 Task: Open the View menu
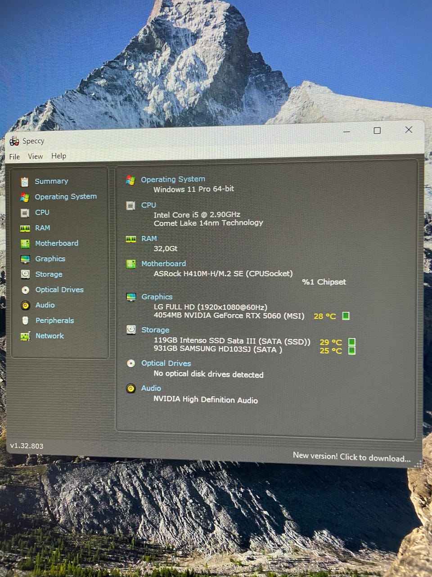coord(36,156)
